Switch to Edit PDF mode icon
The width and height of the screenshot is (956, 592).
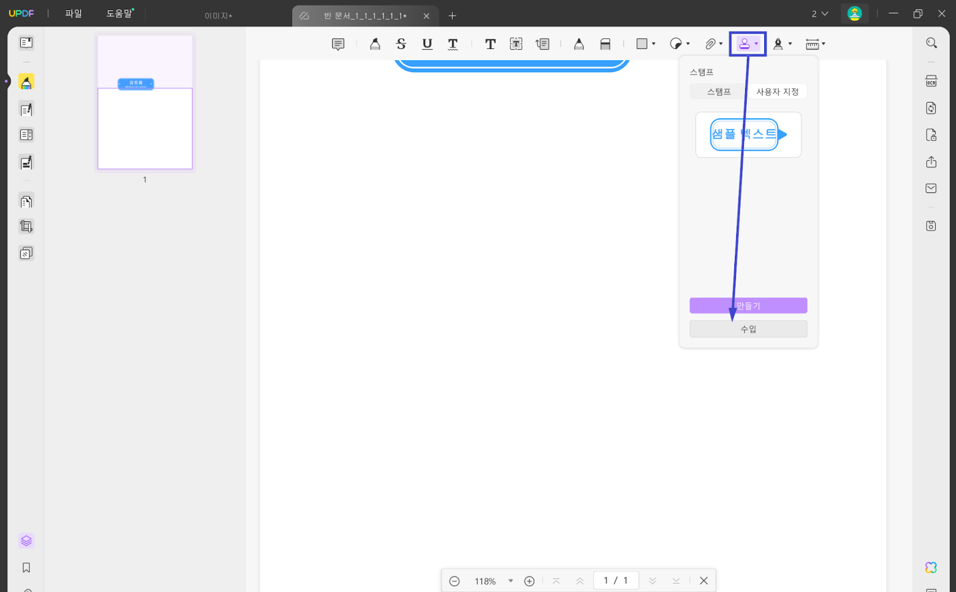click(26, 109)
